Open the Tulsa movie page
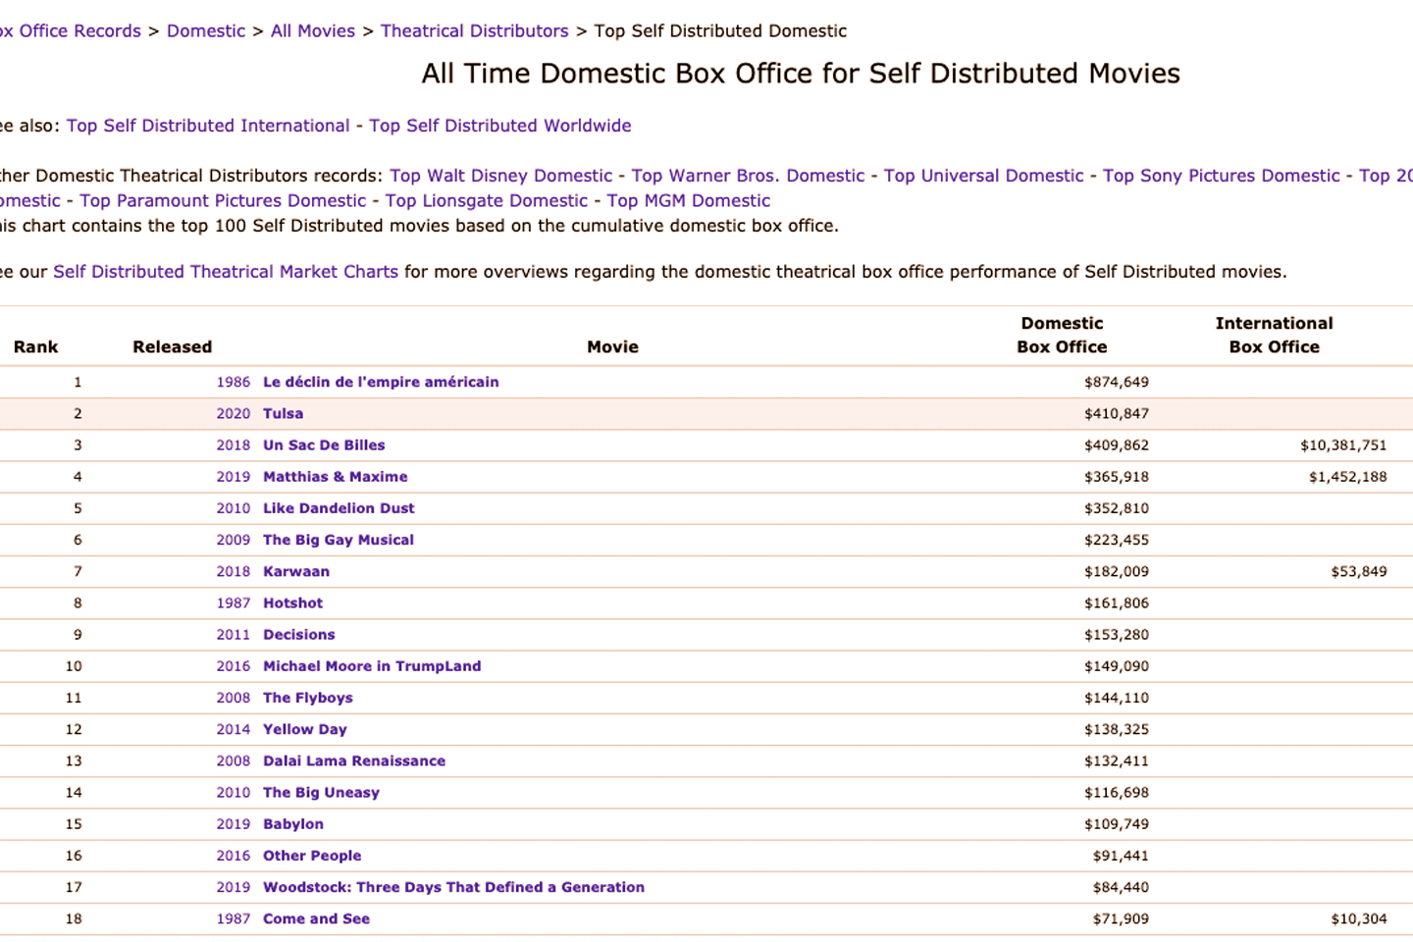1413x942 pixels. tap(283, 414)
